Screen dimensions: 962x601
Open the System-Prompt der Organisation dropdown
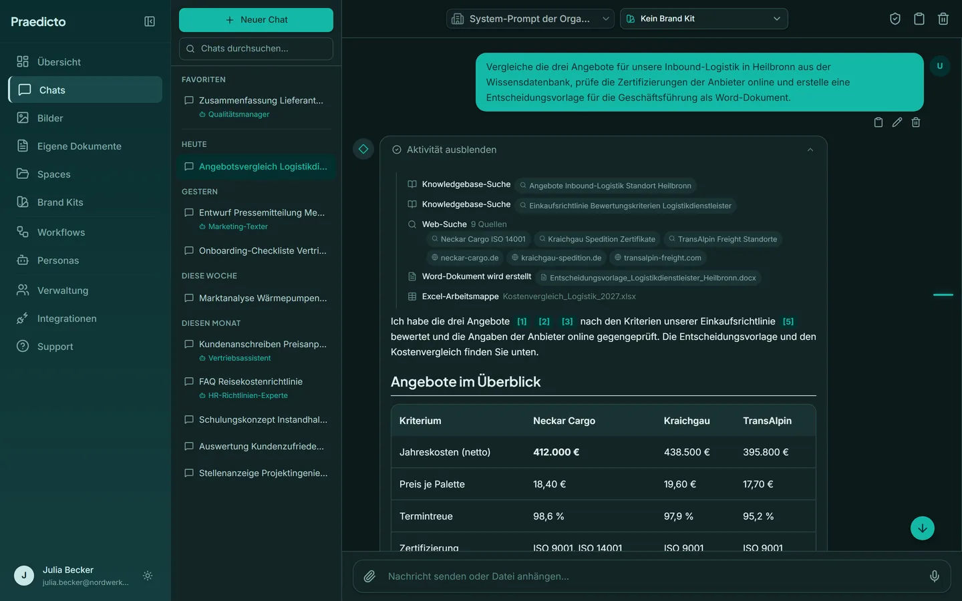530,19
